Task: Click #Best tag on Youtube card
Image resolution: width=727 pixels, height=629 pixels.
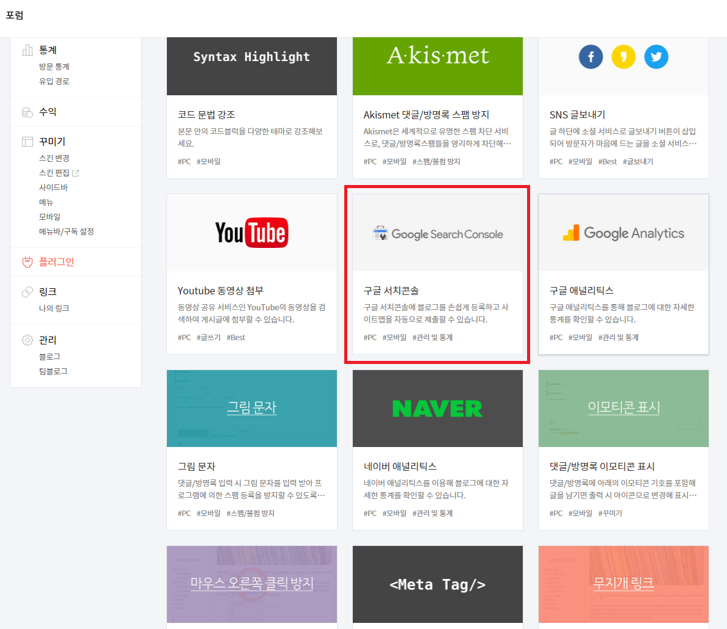Action: tap(236, 338)
